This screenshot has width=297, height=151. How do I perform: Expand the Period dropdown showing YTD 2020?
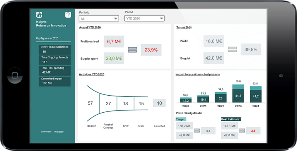(x=144, y=19)
